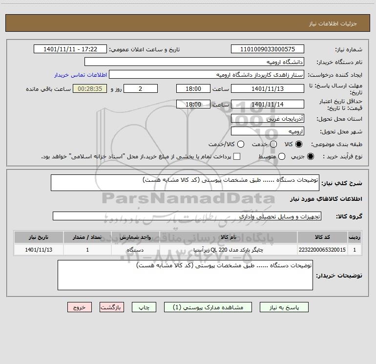The image size is (376, 364).
Task: Click the کد کالا column header
Action: (322, 237)
